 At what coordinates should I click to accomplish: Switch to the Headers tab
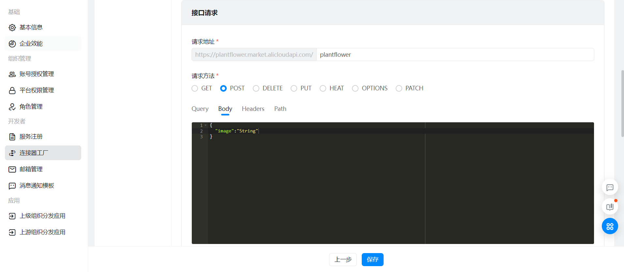253,109
